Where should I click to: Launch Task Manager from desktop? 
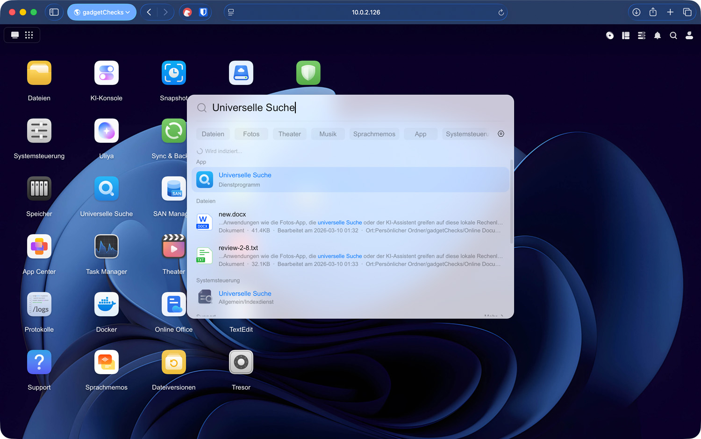point(107,246)
